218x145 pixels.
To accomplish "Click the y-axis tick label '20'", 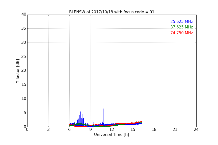I will [x=24, y=70].
